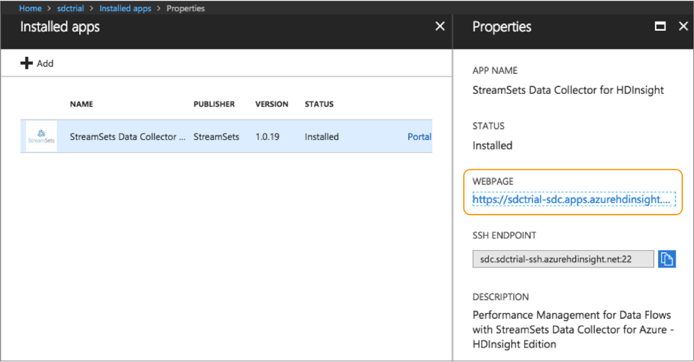
Task: Sort by the PUBLISHER column header
Action: [x=214, y=104]
